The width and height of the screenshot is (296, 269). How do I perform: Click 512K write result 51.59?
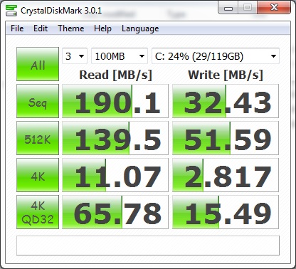[226, 138]
